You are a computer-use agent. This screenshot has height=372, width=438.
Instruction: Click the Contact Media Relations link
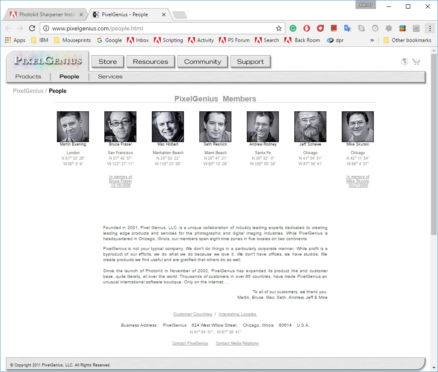(237, 343)
